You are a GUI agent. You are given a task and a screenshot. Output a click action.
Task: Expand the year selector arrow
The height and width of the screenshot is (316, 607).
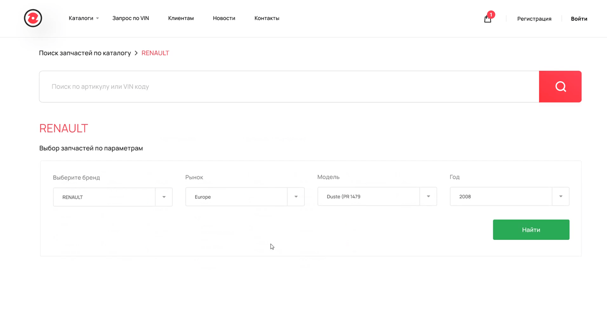point(561,196)
